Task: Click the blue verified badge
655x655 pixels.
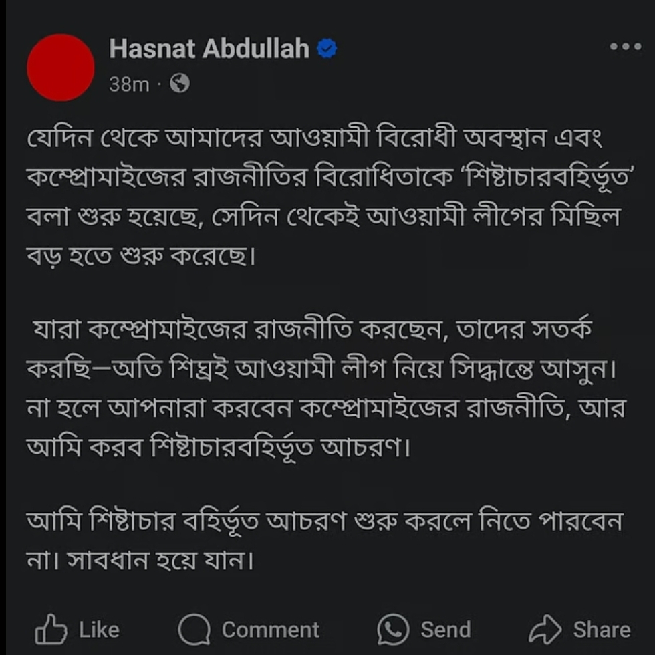Action: click(327, 48)
